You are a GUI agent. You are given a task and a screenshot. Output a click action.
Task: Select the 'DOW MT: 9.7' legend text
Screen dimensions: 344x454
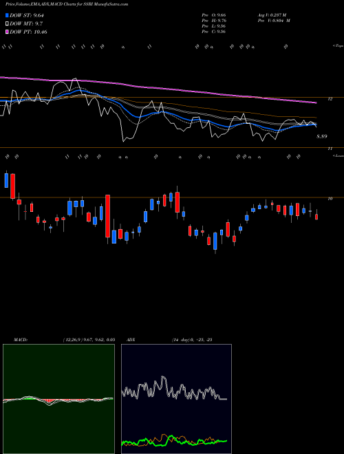click(x=27, y=23)
